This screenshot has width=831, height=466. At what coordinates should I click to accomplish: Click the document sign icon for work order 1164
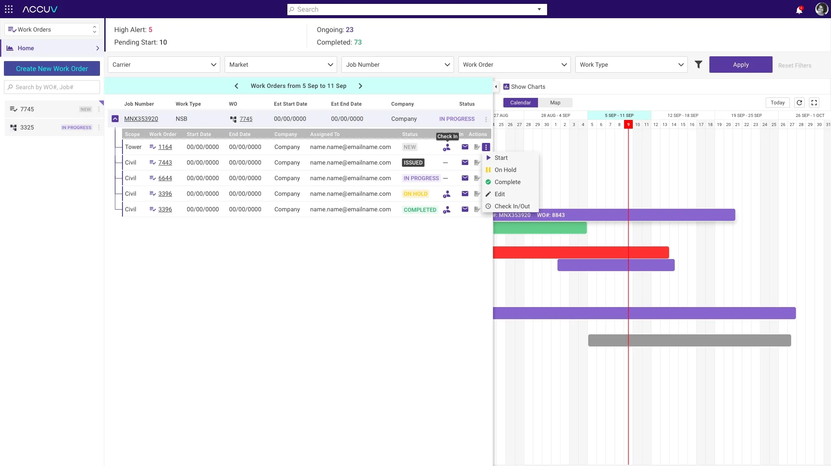(477, 147)
